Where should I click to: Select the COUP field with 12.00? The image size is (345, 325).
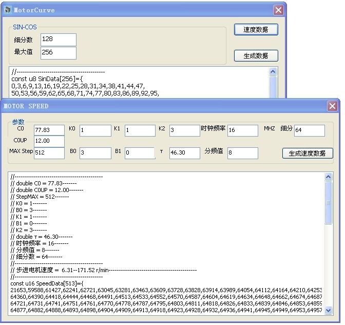pyautogui.click(x=49, y=141)
